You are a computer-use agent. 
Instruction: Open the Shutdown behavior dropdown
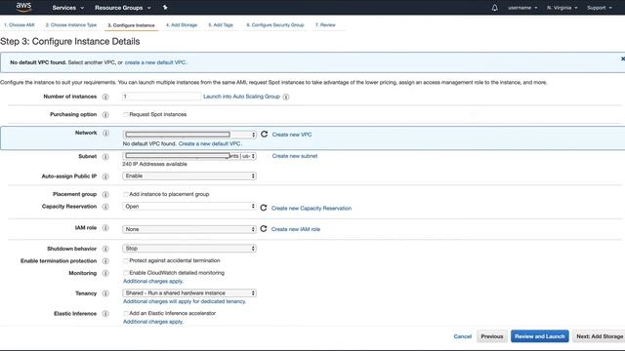tap(189, 249)
